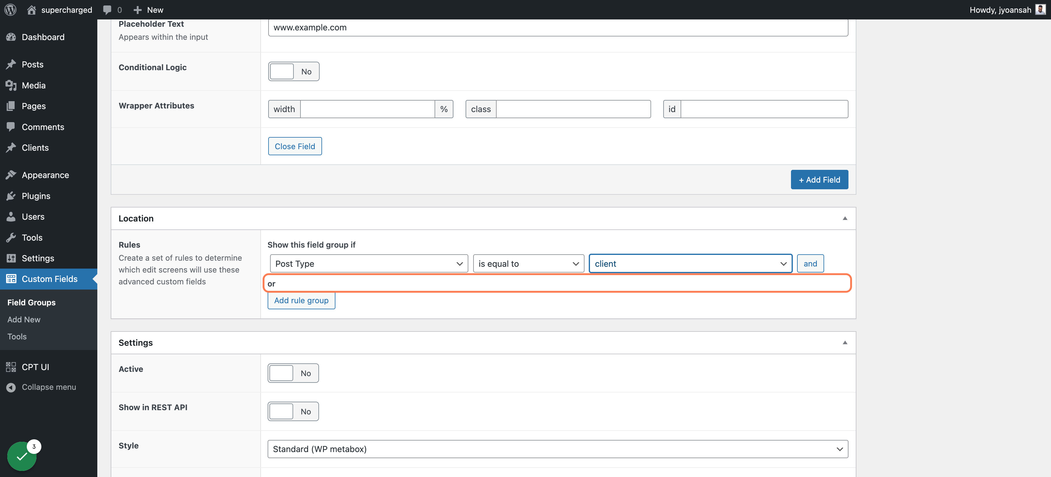Screen dimensions: 1051x477
Task: Click the Tools wrench icon
Action: point(11,237)
